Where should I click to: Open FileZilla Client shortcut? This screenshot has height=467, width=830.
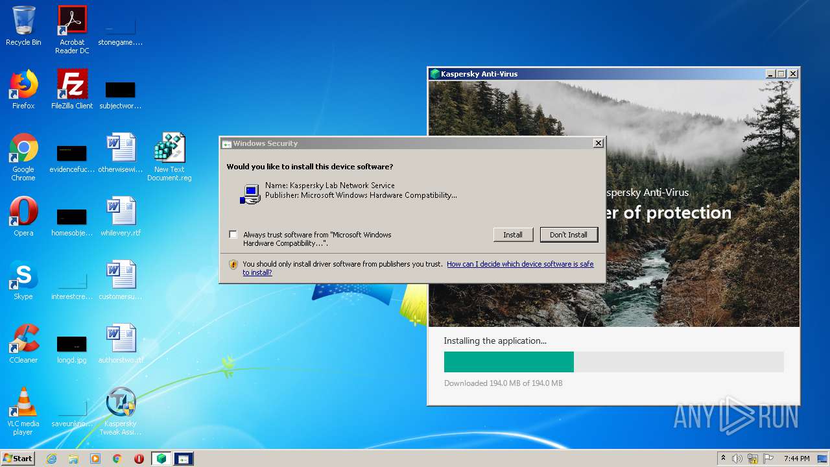(x=72, y=90)
